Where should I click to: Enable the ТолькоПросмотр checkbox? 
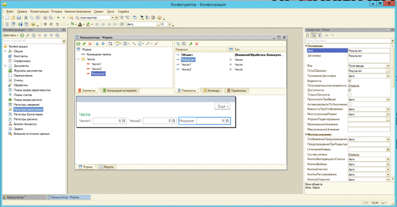[350, 95]
